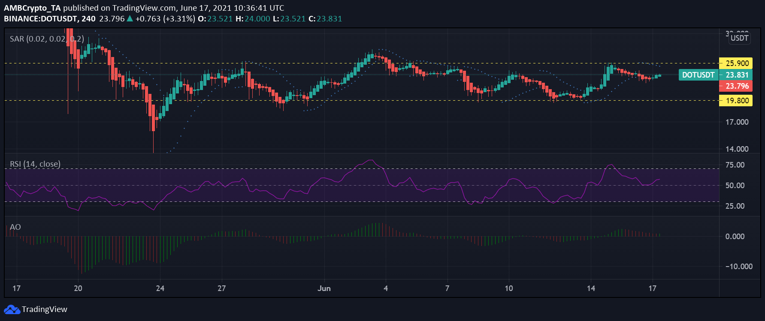Viewport: 765px width, 321px height.
Task: Click the +0.763 (+3.31%) change value
Action: 165,19
